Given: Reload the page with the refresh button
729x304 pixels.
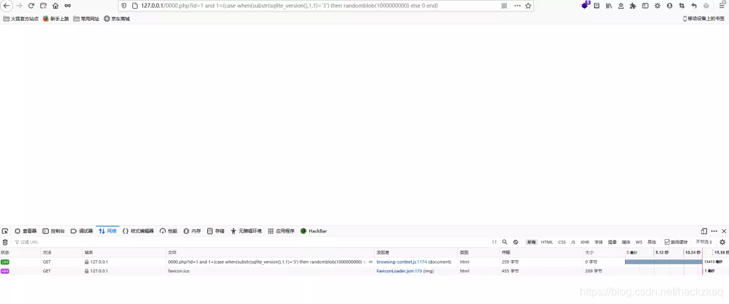Looking at the screenshot, I should pos(31,6).
